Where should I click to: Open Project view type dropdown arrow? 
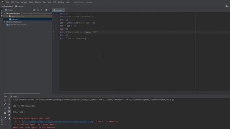(x=16, y=10)
